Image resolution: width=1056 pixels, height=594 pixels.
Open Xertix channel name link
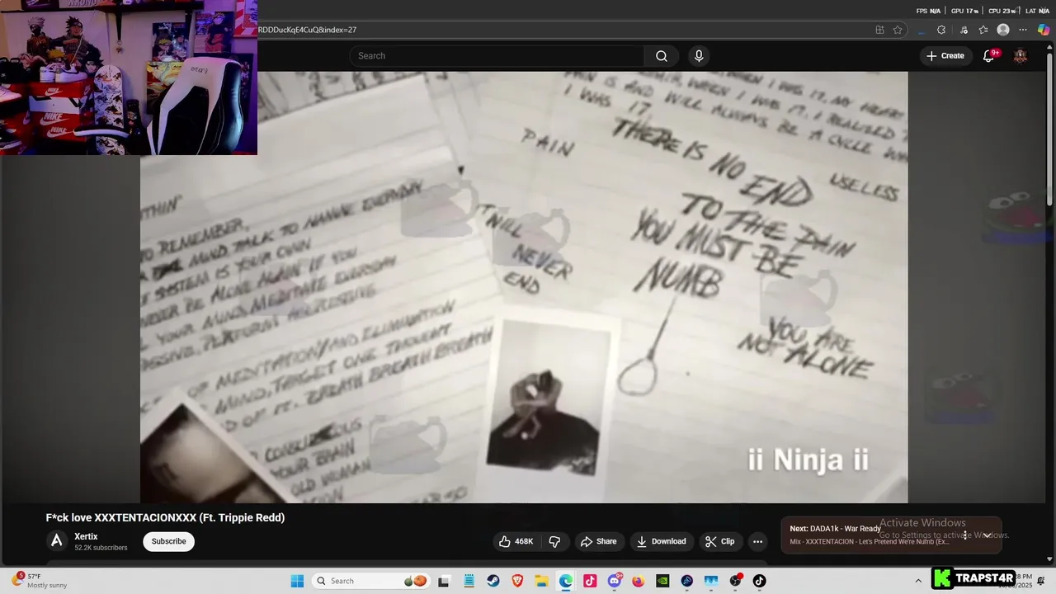coord(86,536)
